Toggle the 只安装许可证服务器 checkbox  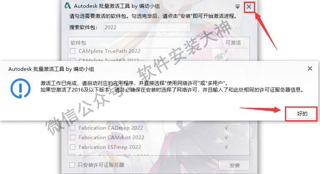tap(72, 165)
